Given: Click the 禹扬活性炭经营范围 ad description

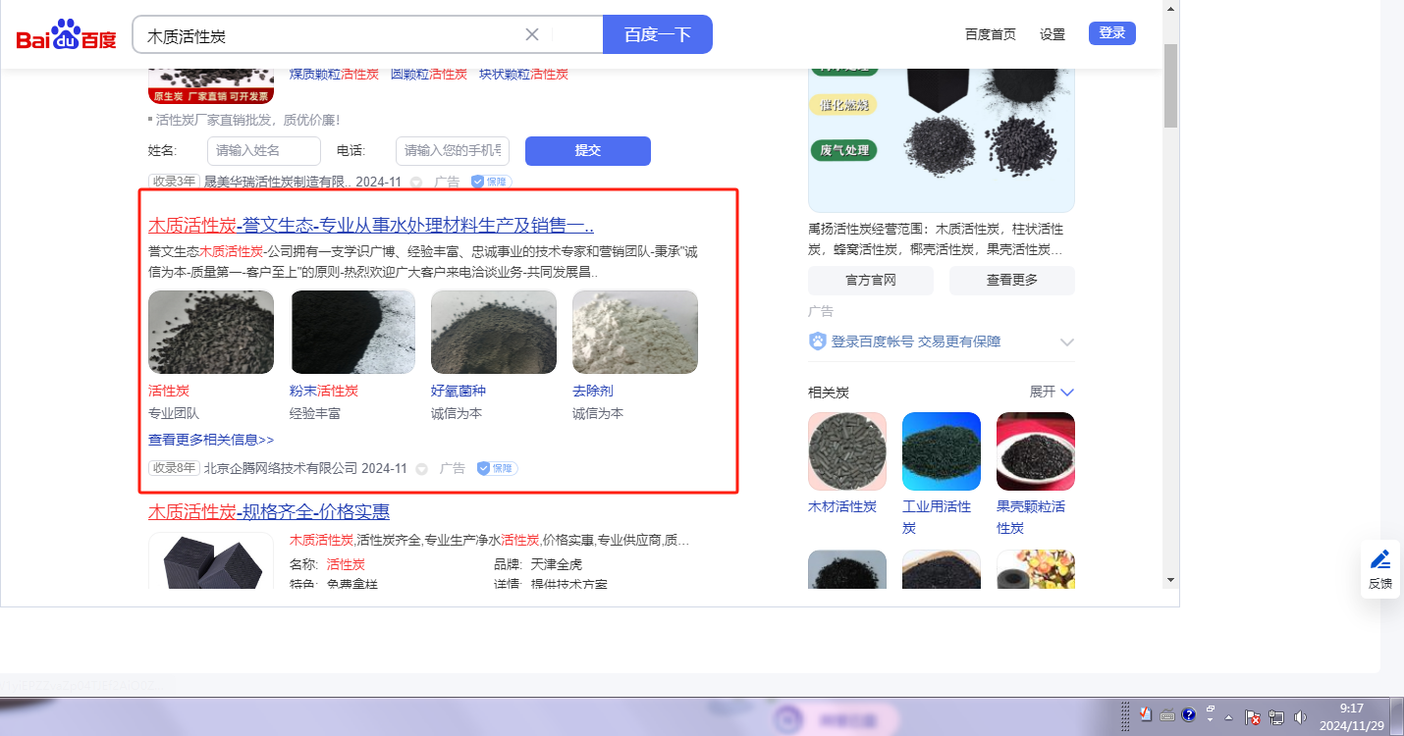Looking at the screenshot, I should [936, 239].
